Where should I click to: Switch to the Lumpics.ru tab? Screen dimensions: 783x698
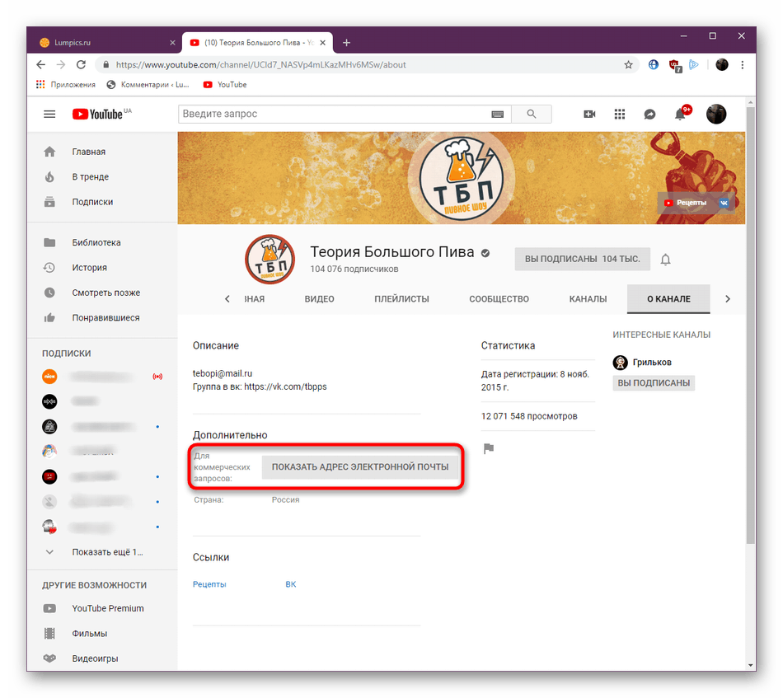105,43
